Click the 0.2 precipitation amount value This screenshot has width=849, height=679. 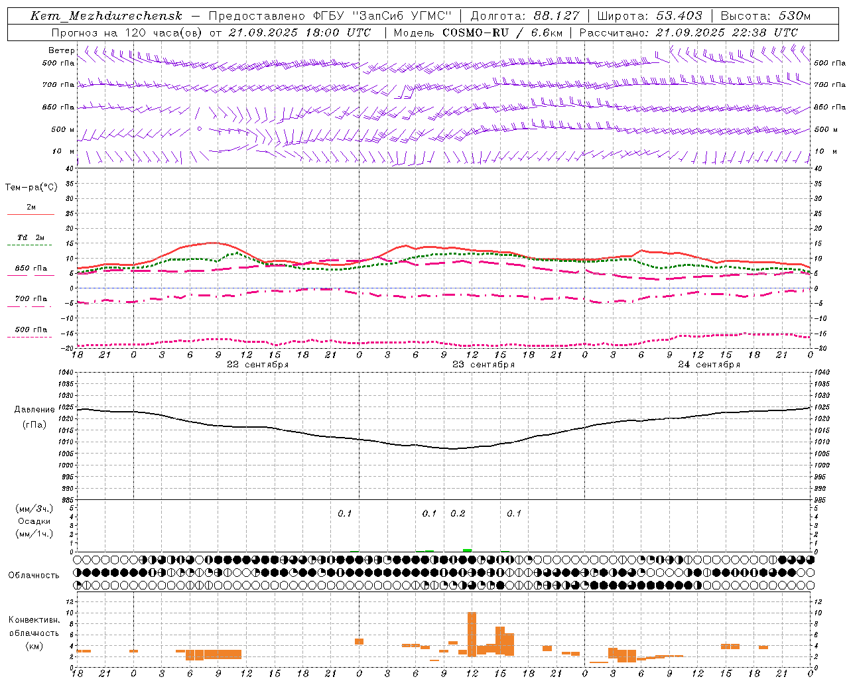click(x=458, y=514)
